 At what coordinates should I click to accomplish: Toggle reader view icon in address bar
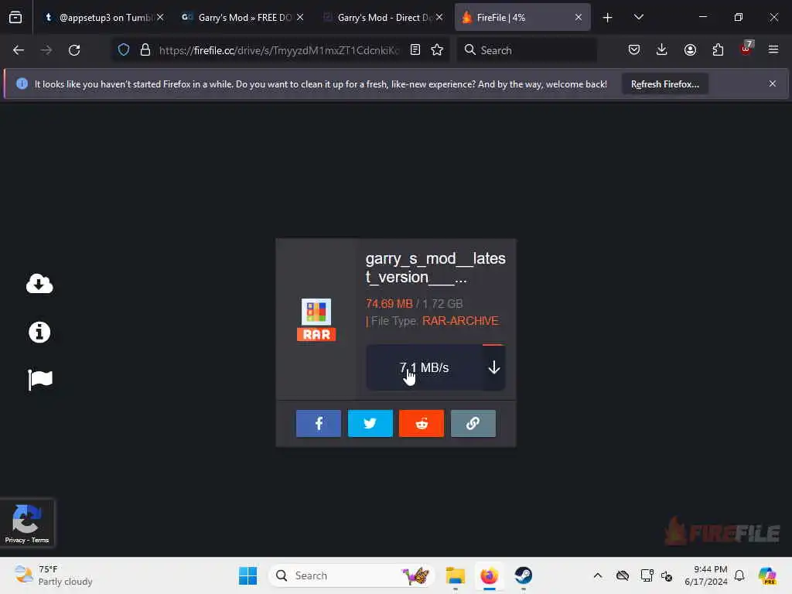point(415,50)
